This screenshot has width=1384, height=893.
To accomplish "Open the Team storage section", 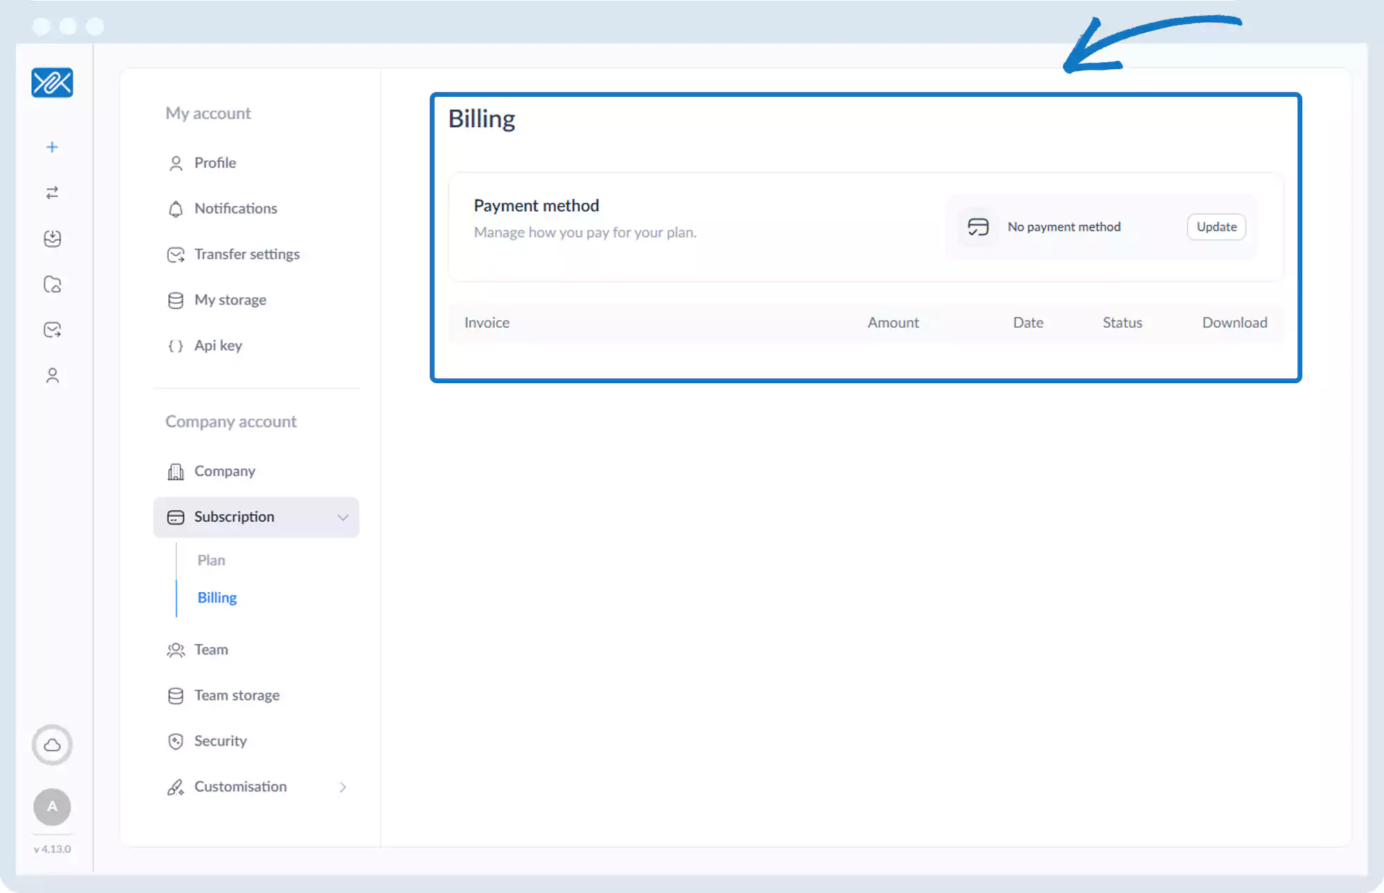I will click(x=237, y=695).
